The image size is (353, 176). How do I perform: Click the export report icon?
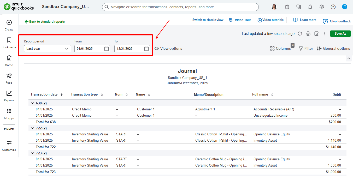click(x=316, y=34)
